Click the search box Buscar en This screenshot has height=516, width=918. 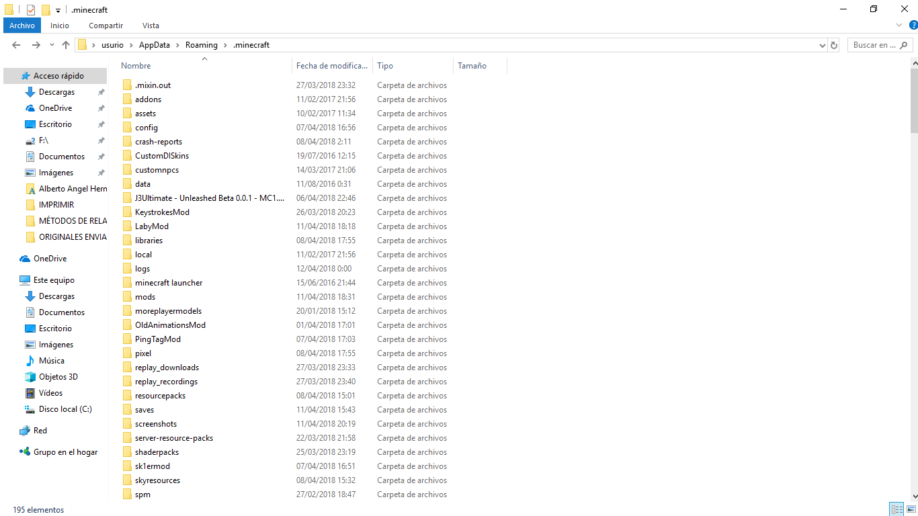tap(879, 45)
